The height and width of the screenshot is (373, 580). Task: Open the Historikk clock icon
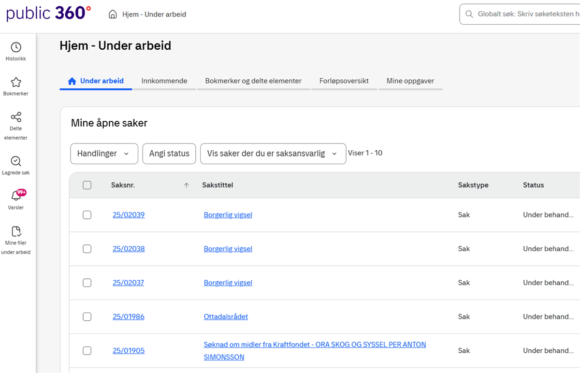tap(16, 47)
